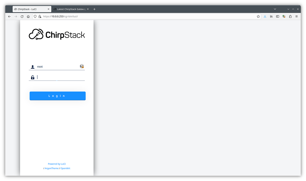Click the avatar icon beside the root username
The image size is (306, 181).
coord(81,66)
